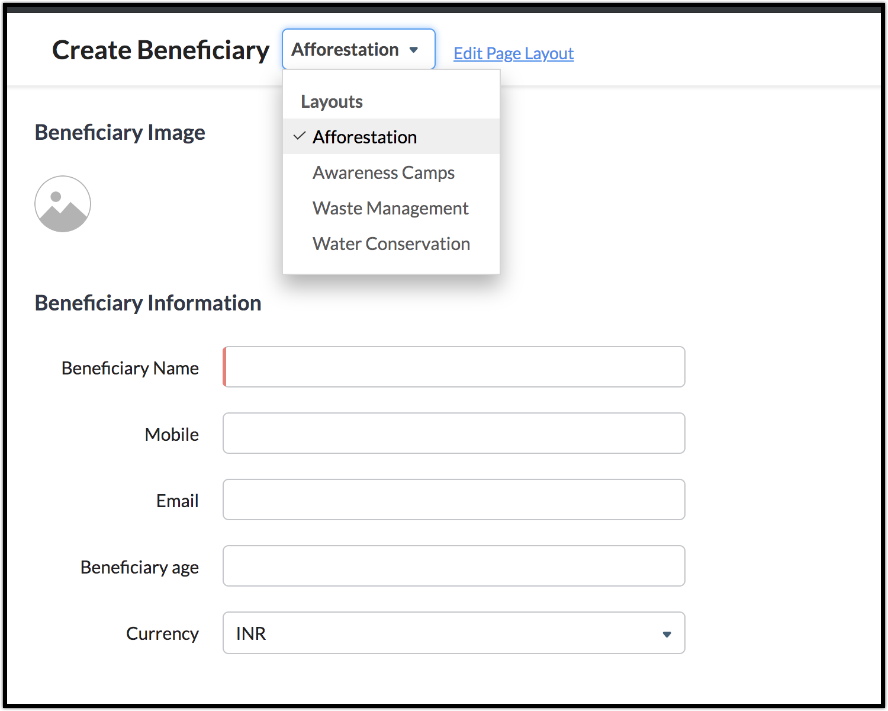This screenshot has height=711, width=888.
Task: Choose Awareness Camps layout
Action: point(384,172)
